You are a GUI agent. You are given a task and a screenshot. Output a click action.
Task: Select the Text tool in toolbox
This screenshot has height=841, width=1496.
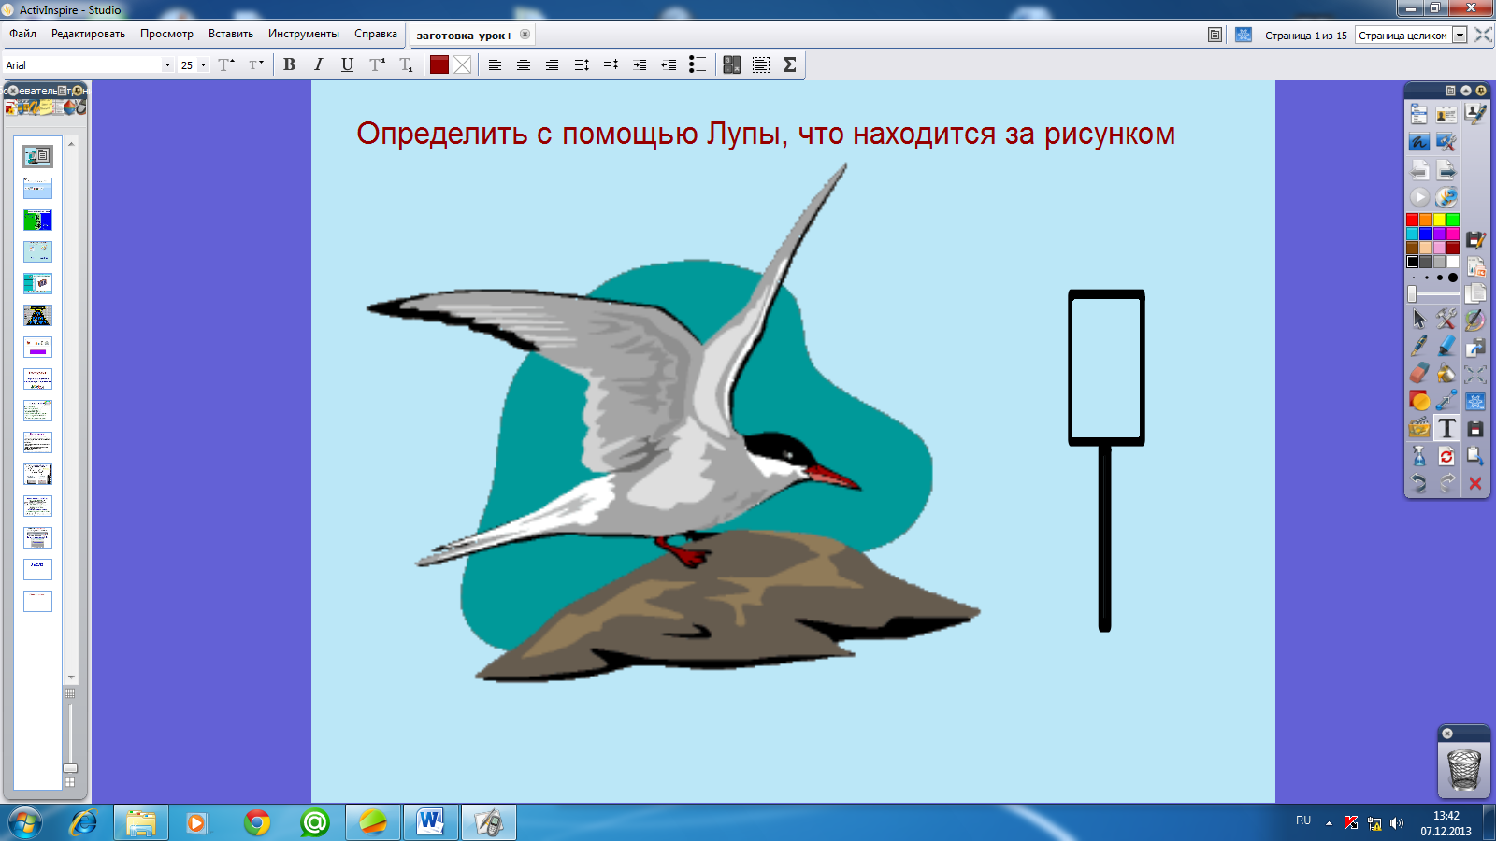pos(1446,428)
